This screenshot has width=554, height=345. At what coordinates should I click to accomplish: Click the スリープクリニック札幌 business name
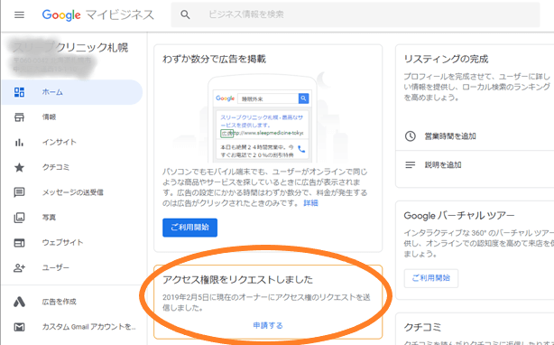click(70, 47)
